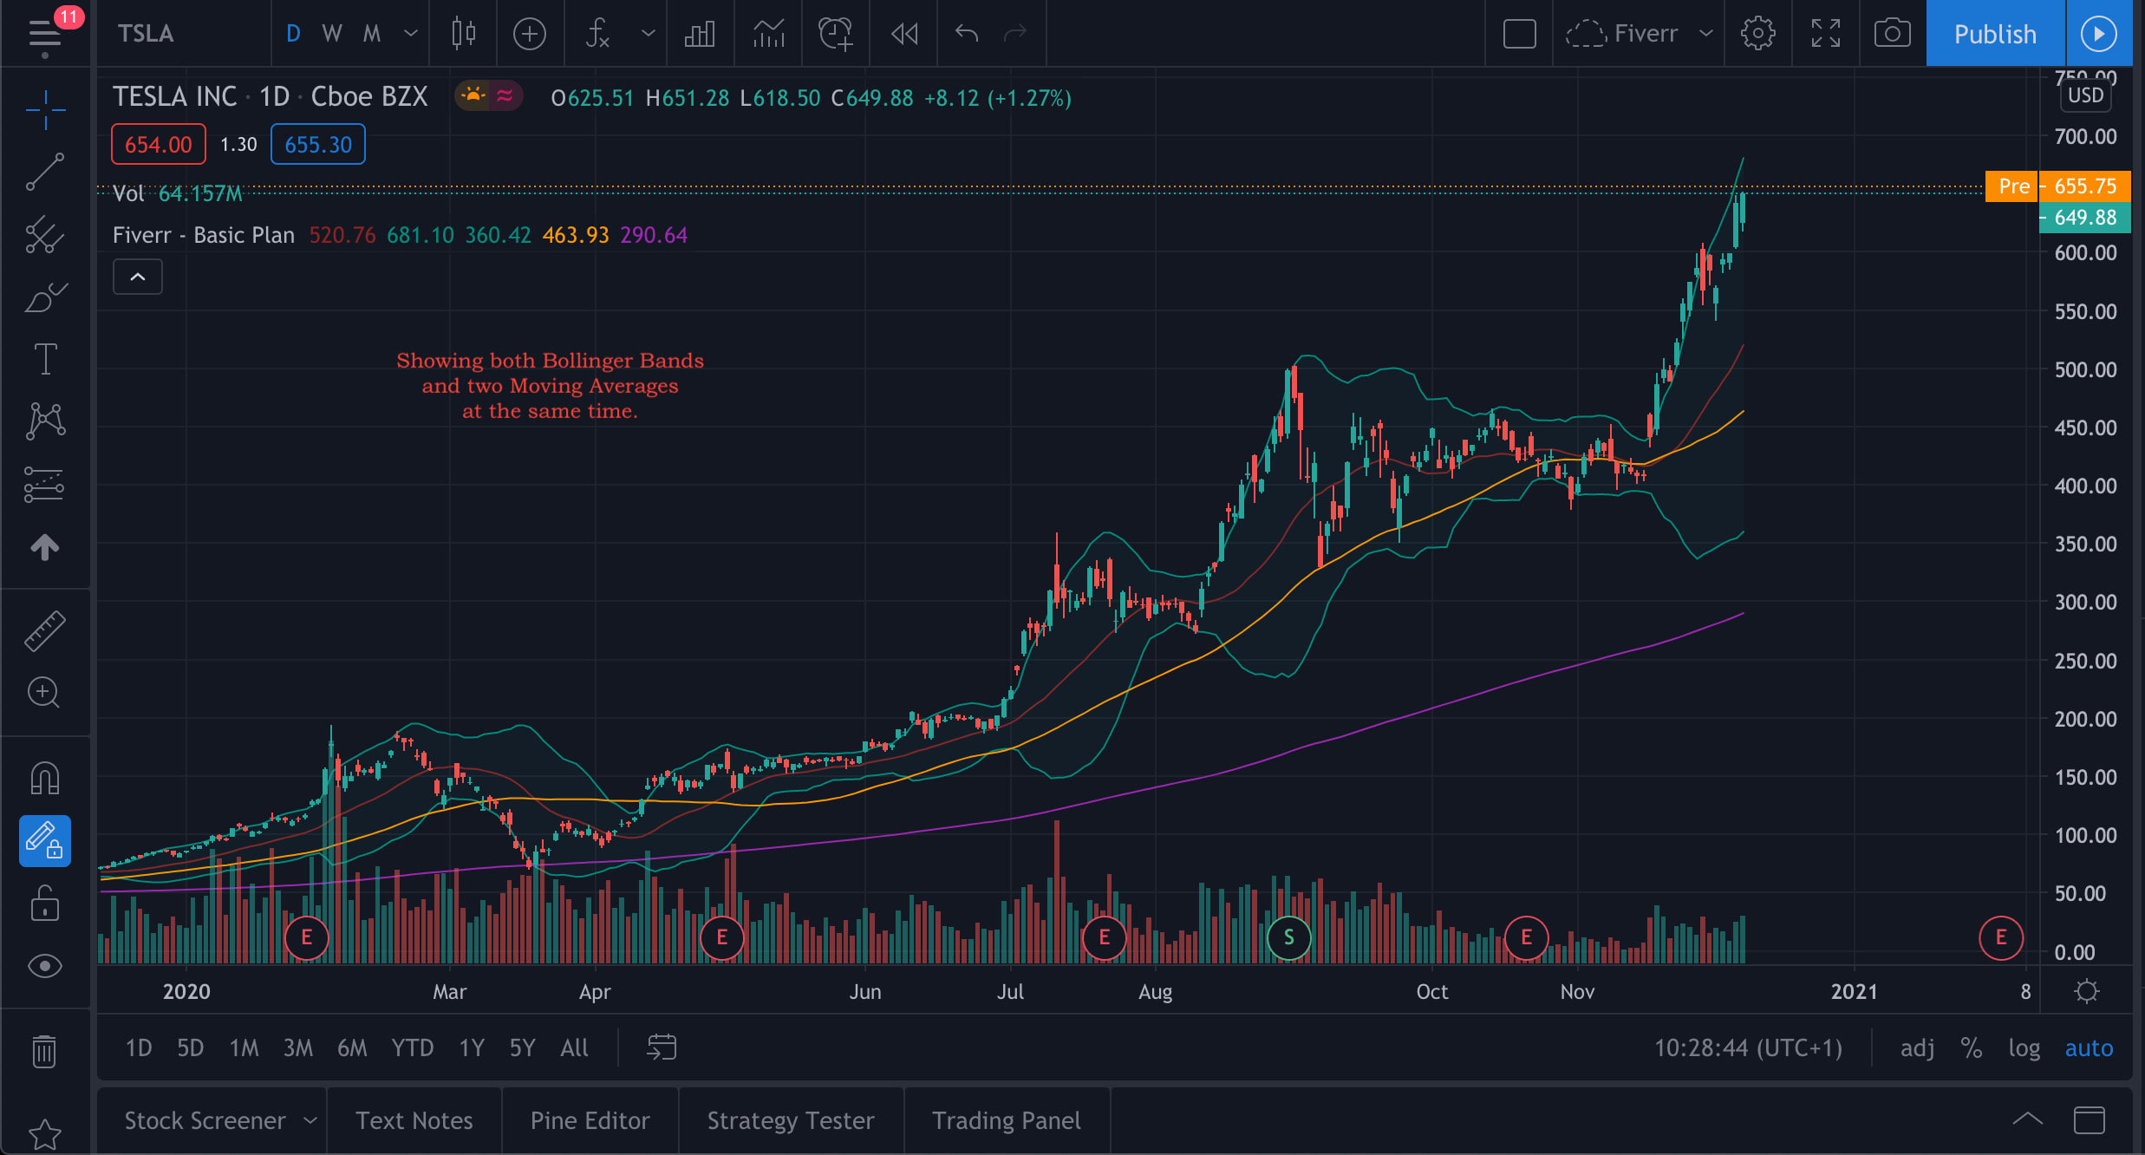Toggle auto scale
This screenshot has height=1155, width=2145.
(2089, 1047)
